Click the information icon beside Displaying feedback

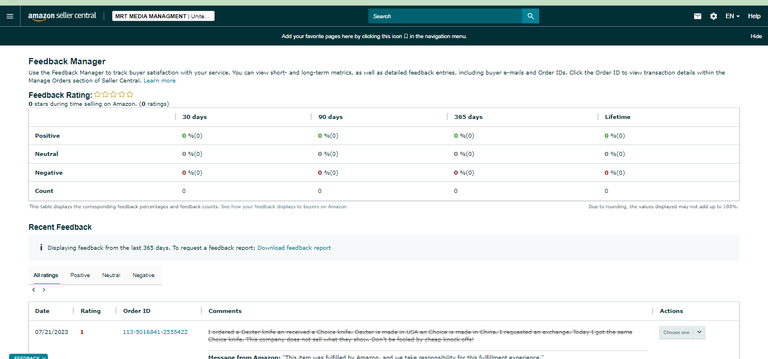[41, 247]
